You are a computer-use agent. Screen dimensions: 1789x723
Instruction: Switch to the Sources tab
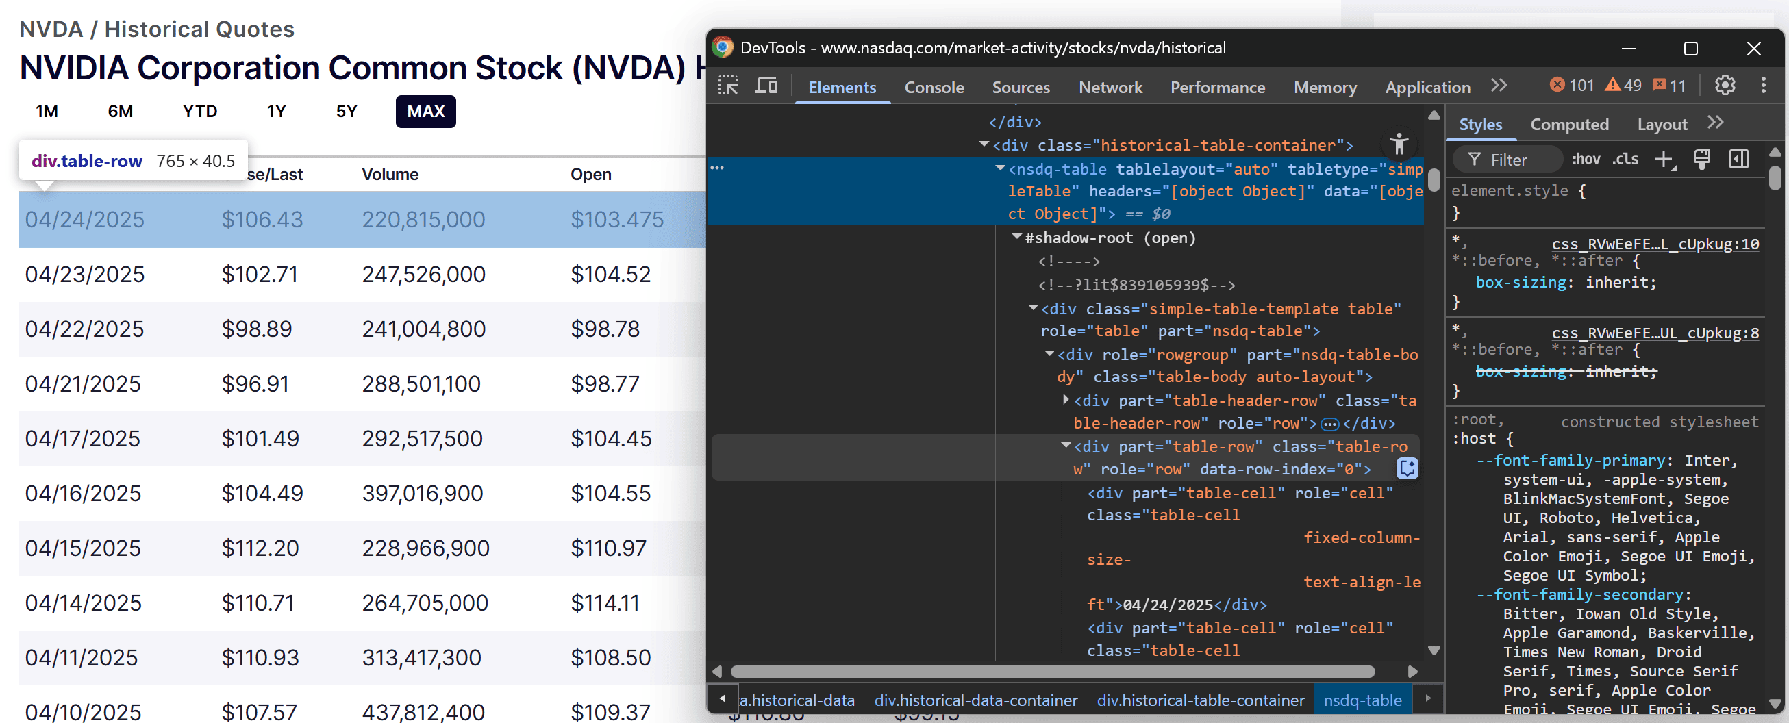[1021, 87]
